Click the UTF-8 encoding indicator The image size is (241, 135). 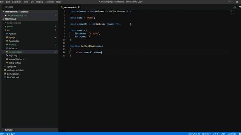(x=215, y=134)
